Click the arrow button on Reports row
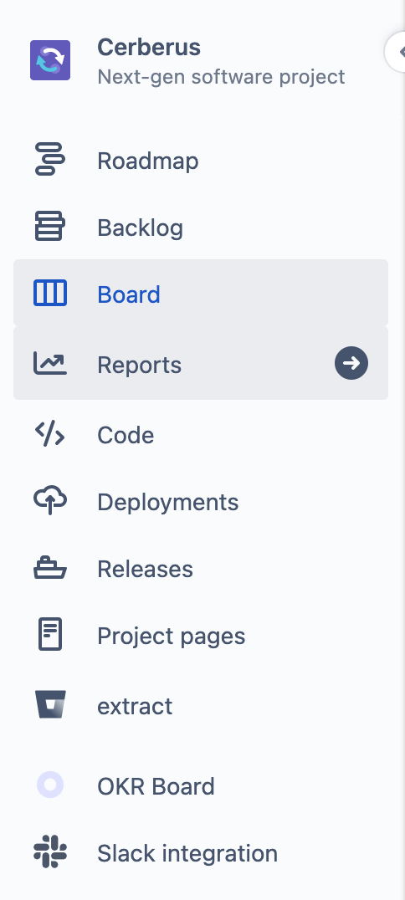 351,363
